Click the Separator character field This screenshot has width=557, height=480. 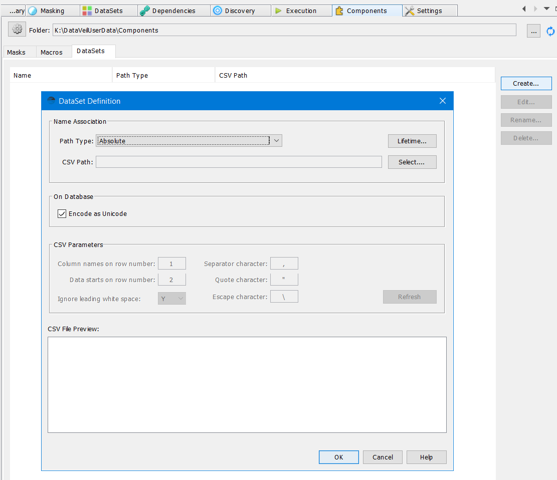click(x=284, y=264)
